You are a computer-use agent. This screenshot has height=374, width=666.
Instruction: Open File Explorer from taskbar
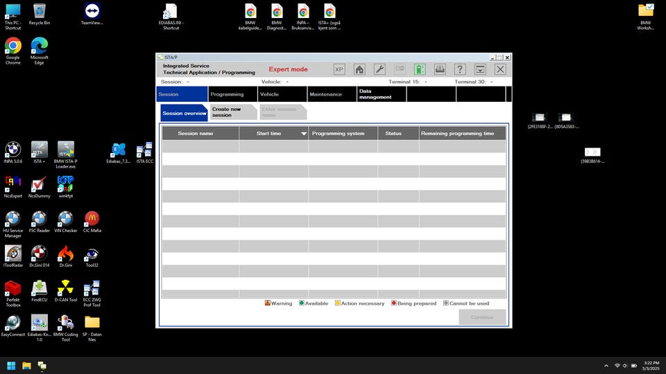click(x=26, y=366)
